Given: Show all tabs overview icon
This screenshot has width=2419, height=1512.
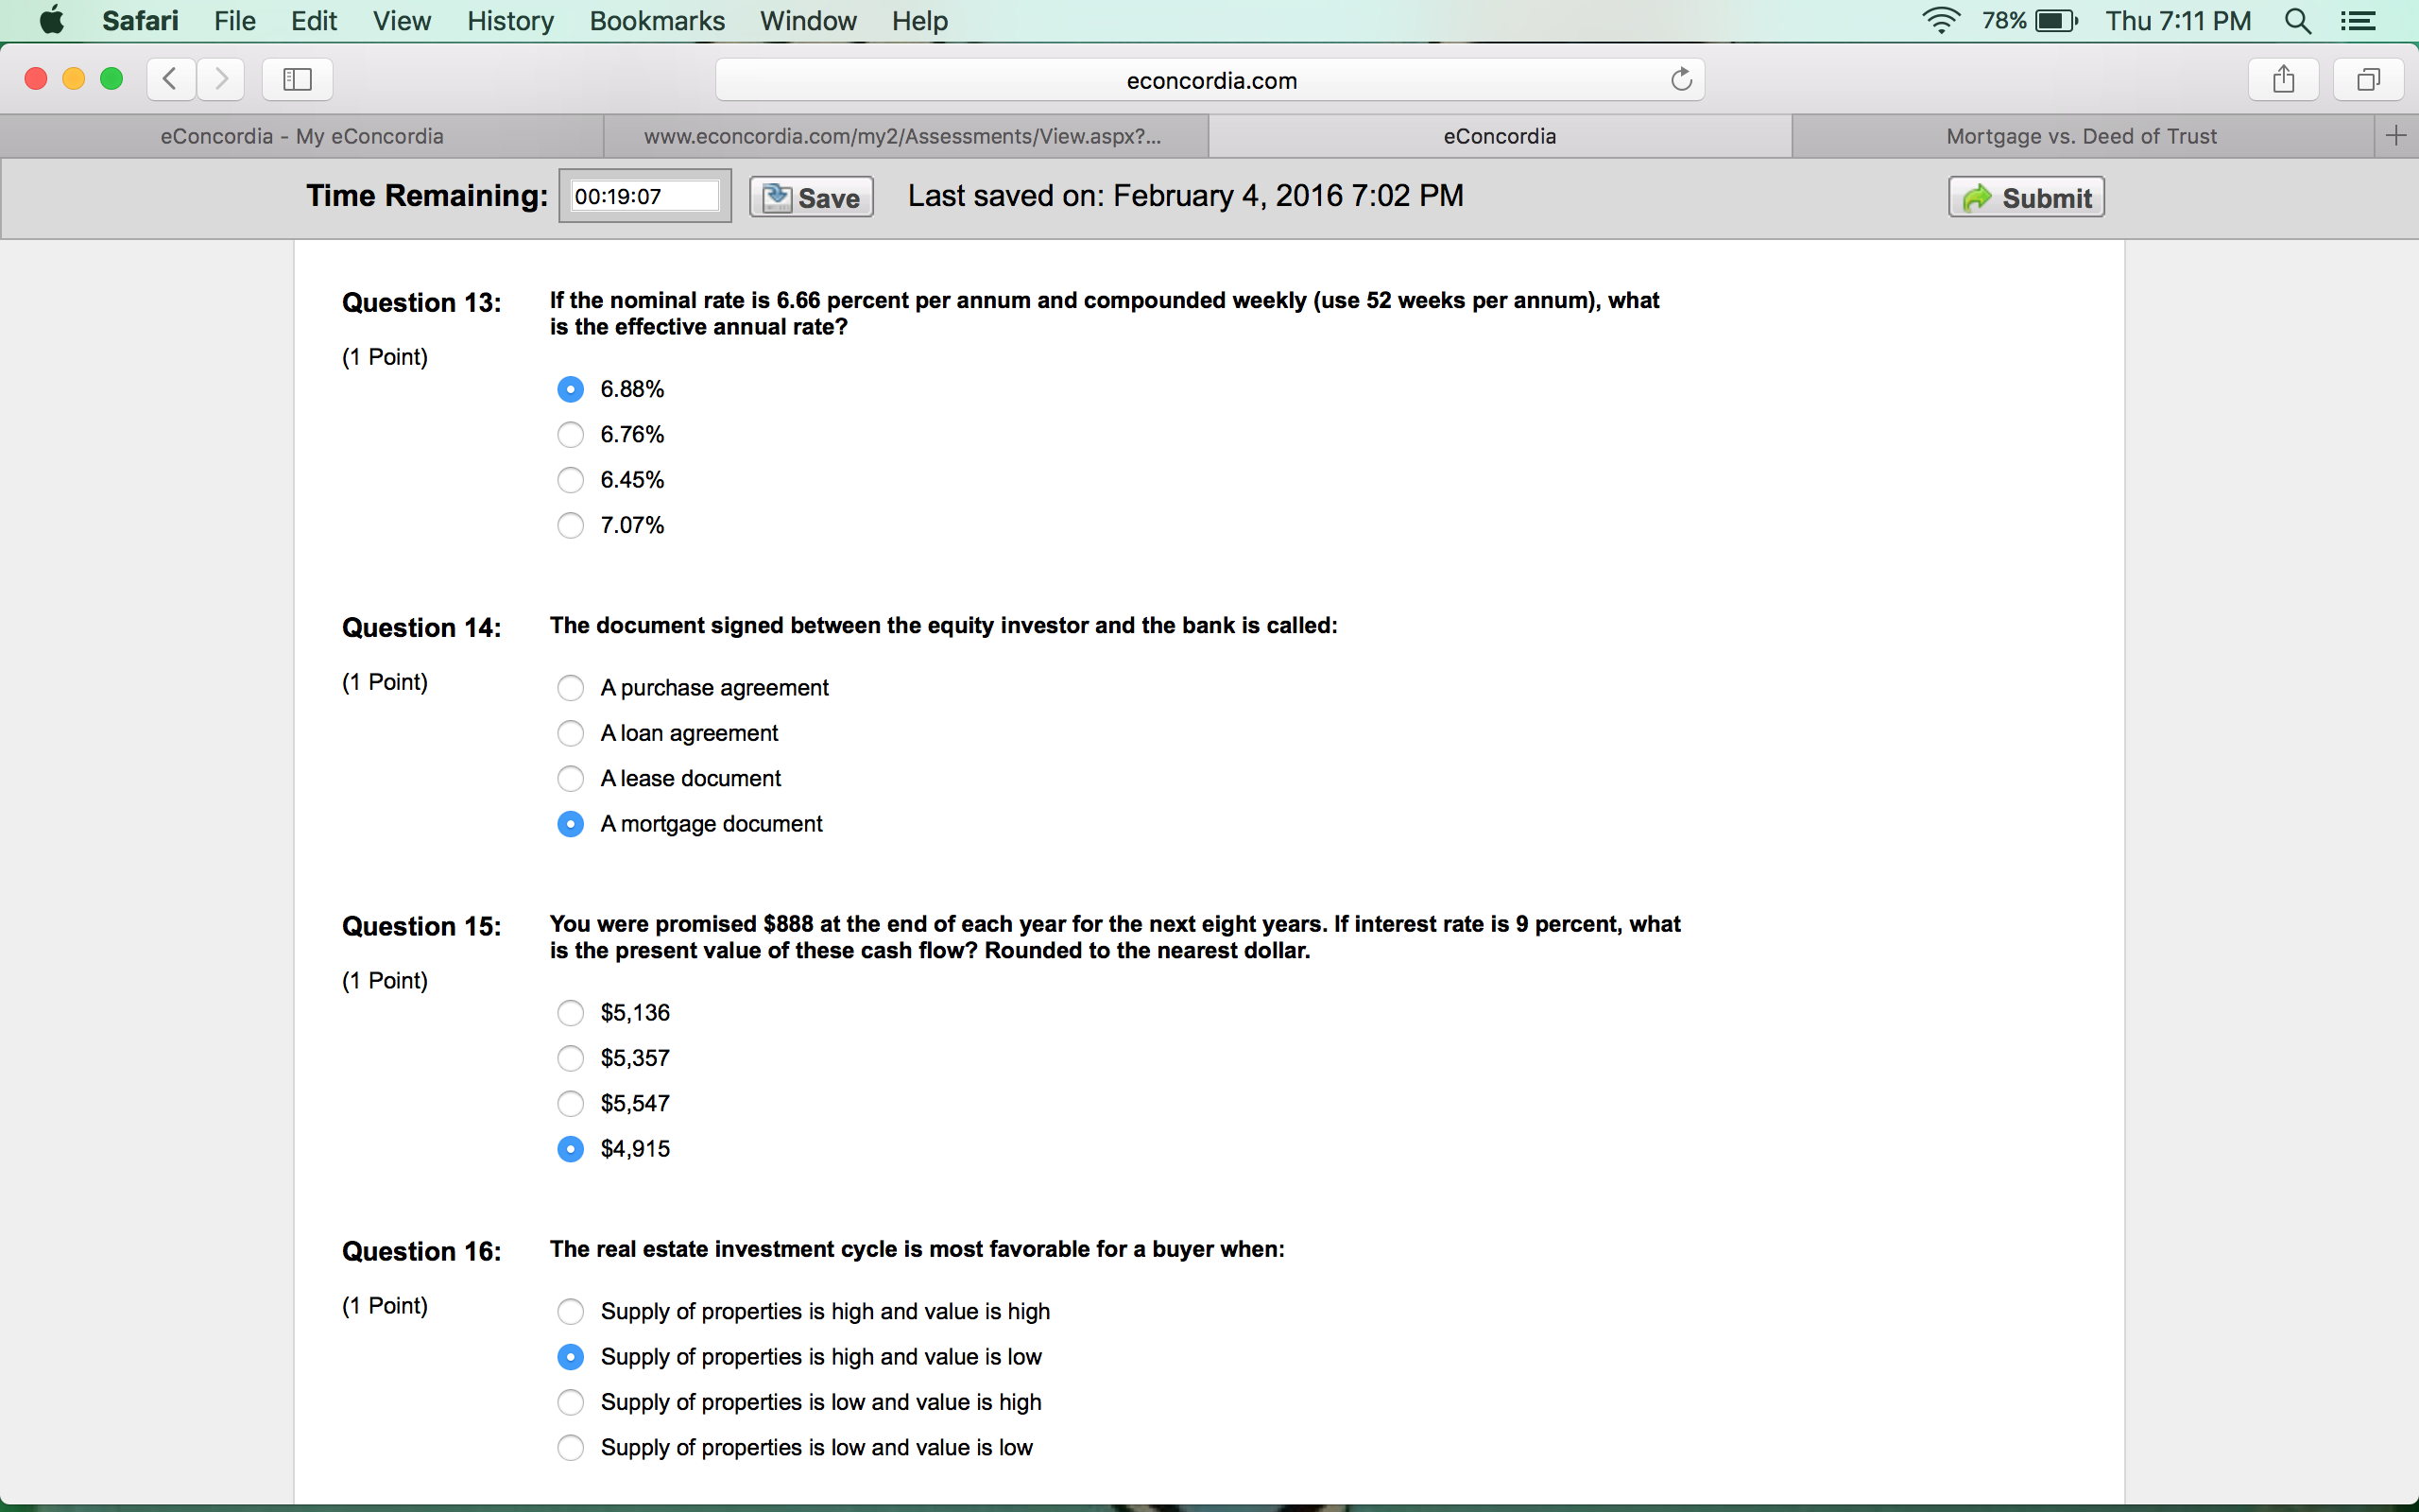Looking at the screenshot, I should click(x=2368, y=79).
